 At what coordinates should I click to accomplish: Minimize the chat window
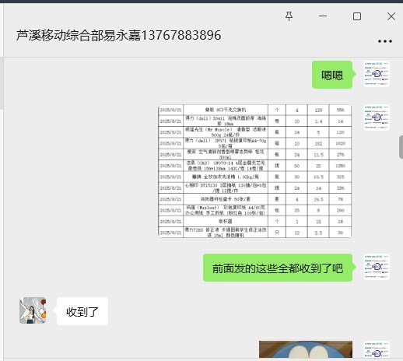(323, 16)
